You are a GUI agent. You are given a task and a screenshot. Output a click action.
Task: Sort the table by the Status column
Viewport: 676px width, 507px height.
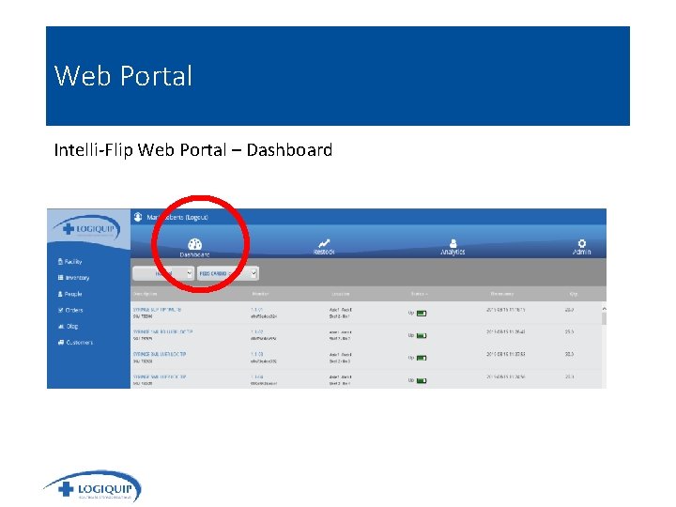pos(419,294)
